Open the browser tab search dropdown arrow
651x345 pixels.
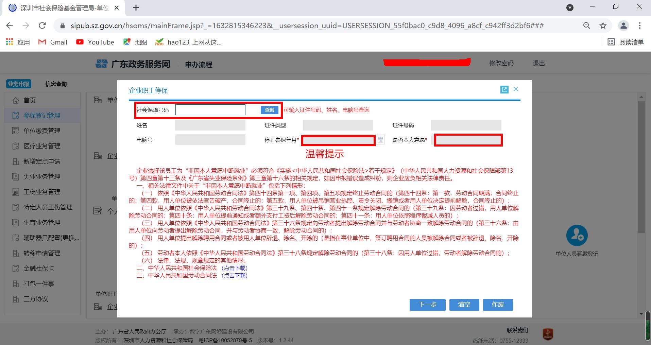[x=570, y=7]
